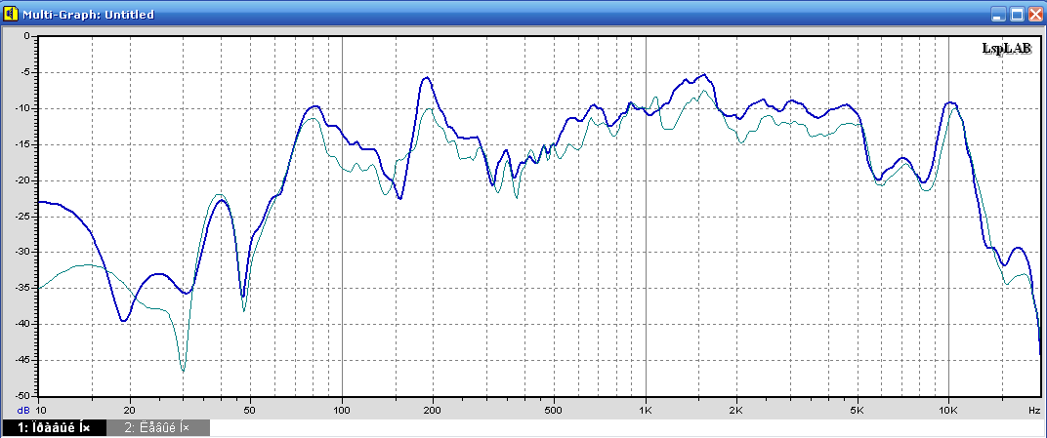1047x438 pixels.
Task: Click the dB unit label
Action: pos(22,410)
